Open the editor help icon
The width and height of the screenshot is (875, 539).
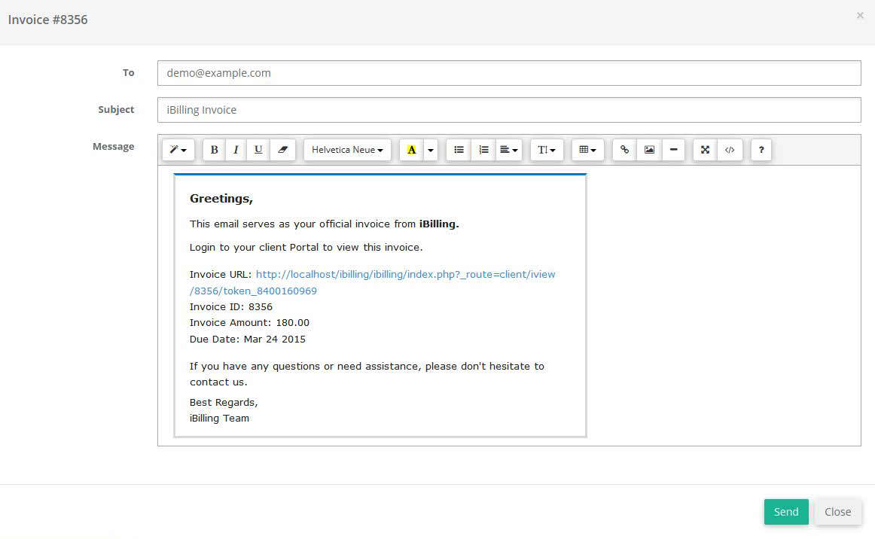(761, 150)
